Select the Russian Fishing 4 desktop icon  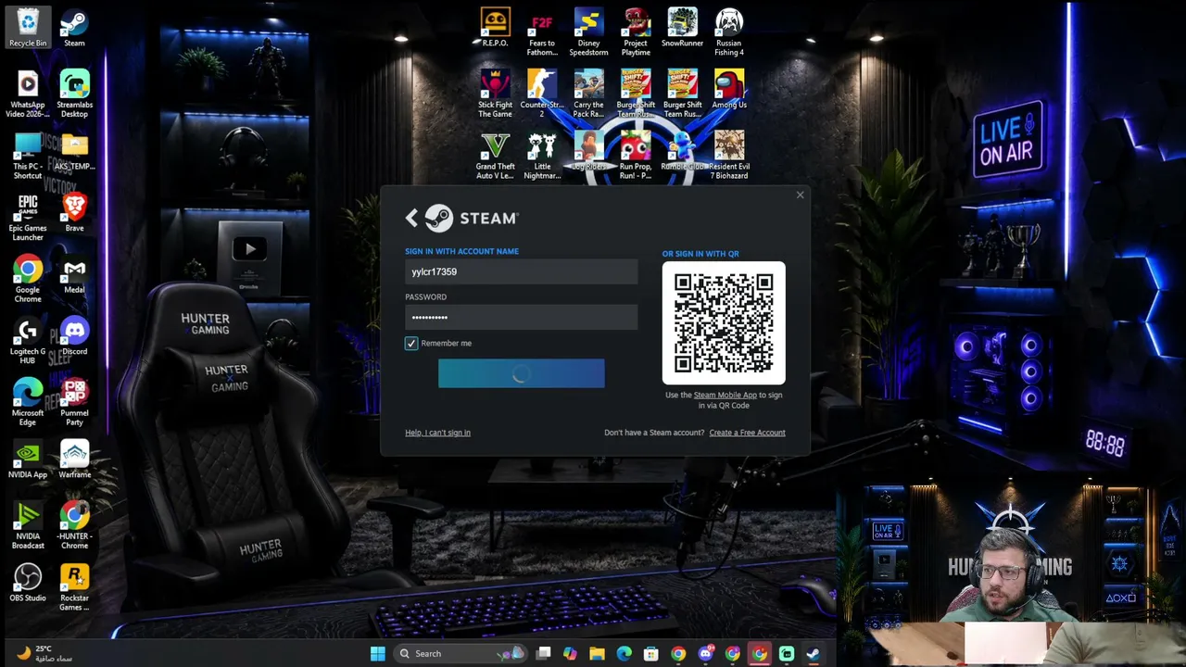(729, 32)
